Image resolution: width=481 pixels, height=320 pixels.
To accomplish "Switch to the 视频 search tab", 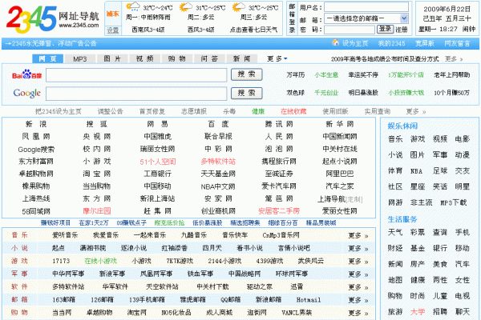I will pyautogui.click(x=144, y=58).
